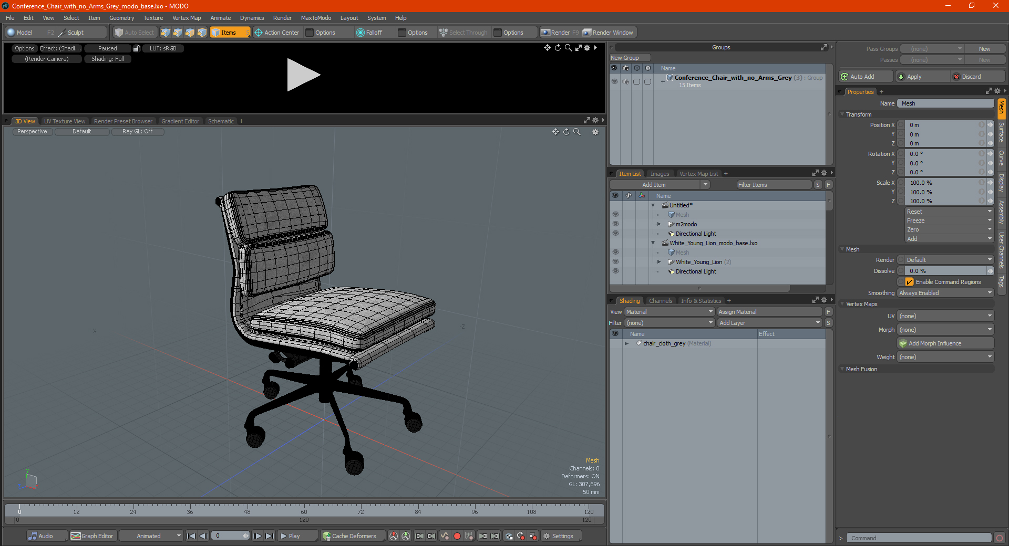The image size is (1009, 546).
Task: Click Auto Add button
Action: click(866, 77)
